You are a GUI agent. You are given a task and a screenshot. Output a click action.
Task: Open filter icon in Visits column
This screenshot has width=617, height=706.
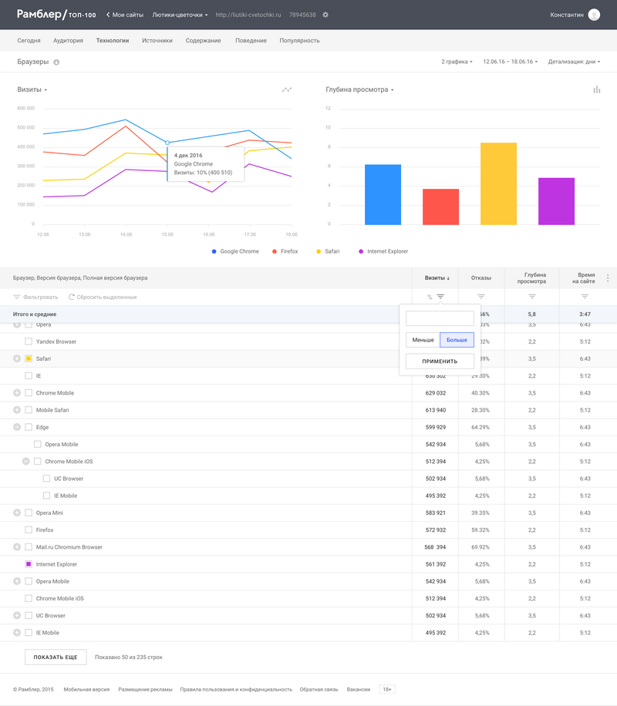point(440,297)
